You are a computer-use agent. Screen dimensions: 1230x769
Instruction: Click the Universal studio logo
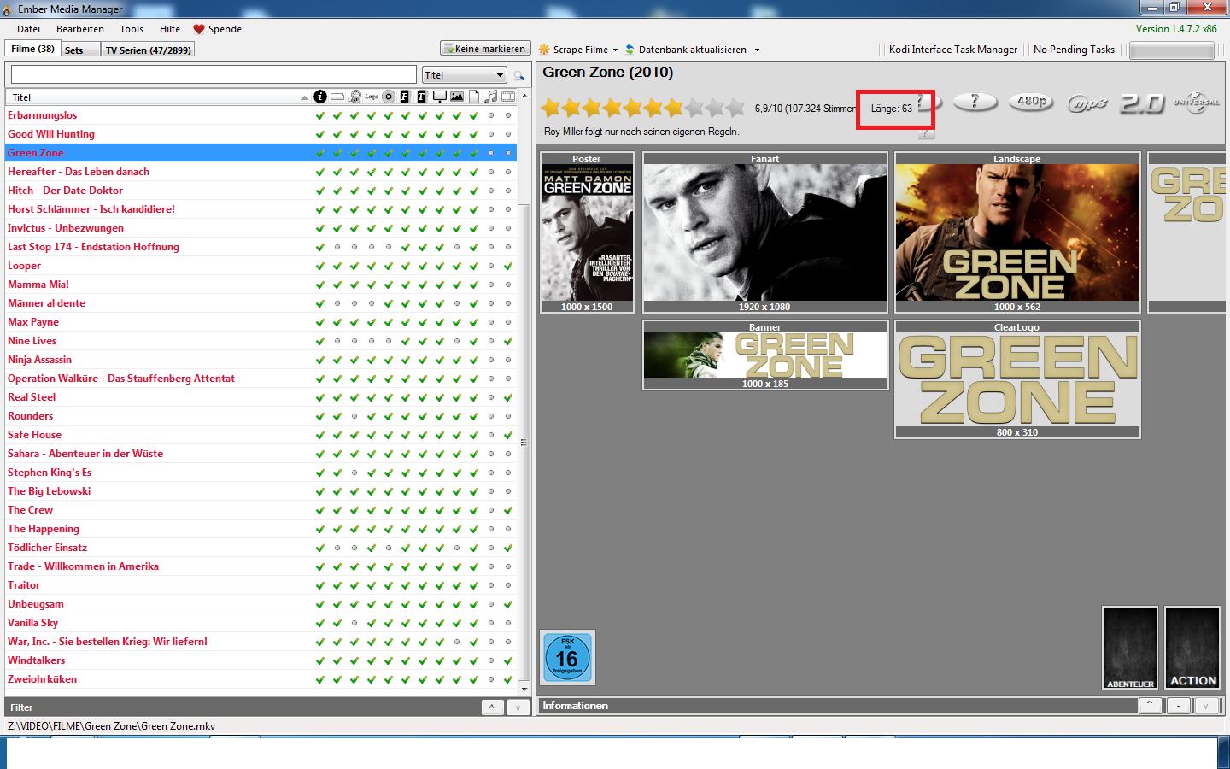[x=1197, y=103]
